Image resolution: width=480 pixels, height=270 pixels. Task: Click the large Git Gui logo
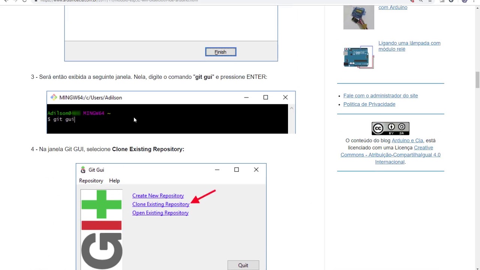click(x=102, y=229)
